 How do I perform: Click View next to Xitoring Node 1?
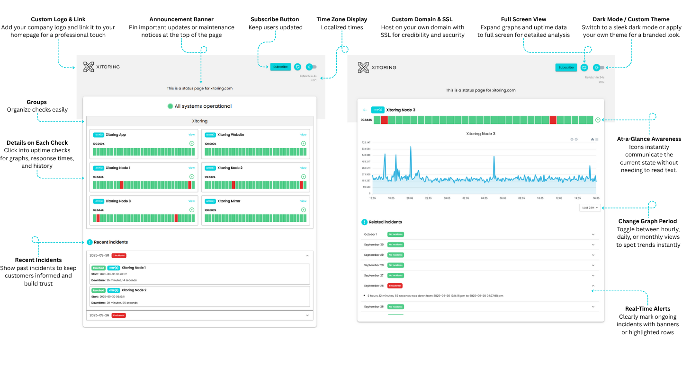191,167
